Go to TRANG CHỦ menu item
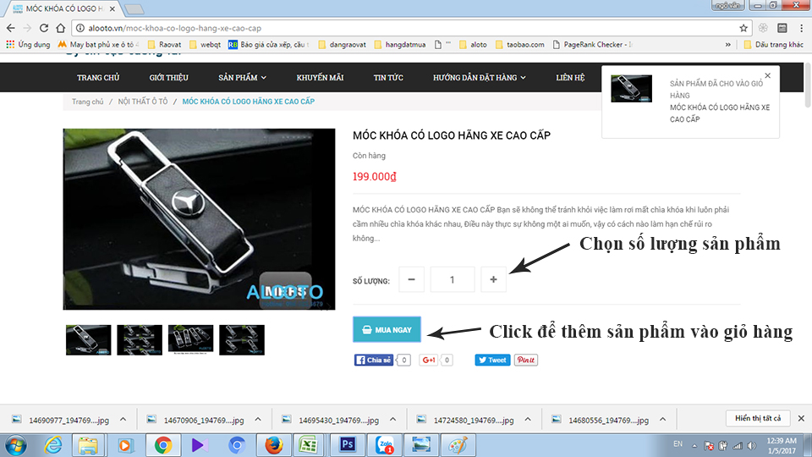Screen dimensions: 812x457 pyautogui.click(x=98, y=78)
